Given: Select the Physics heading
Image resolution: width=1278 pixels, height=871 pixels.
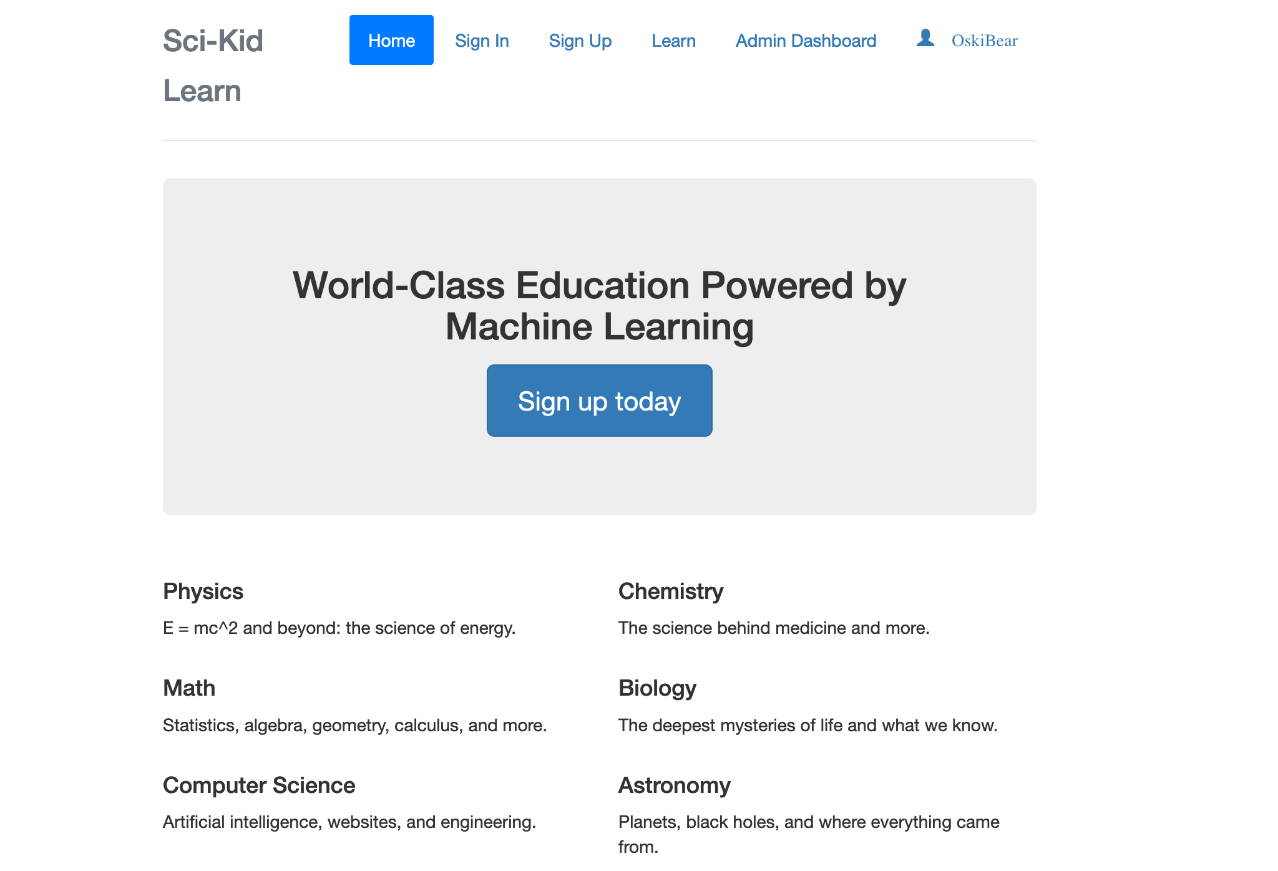Looking at the screenshot, I should 203,591.
